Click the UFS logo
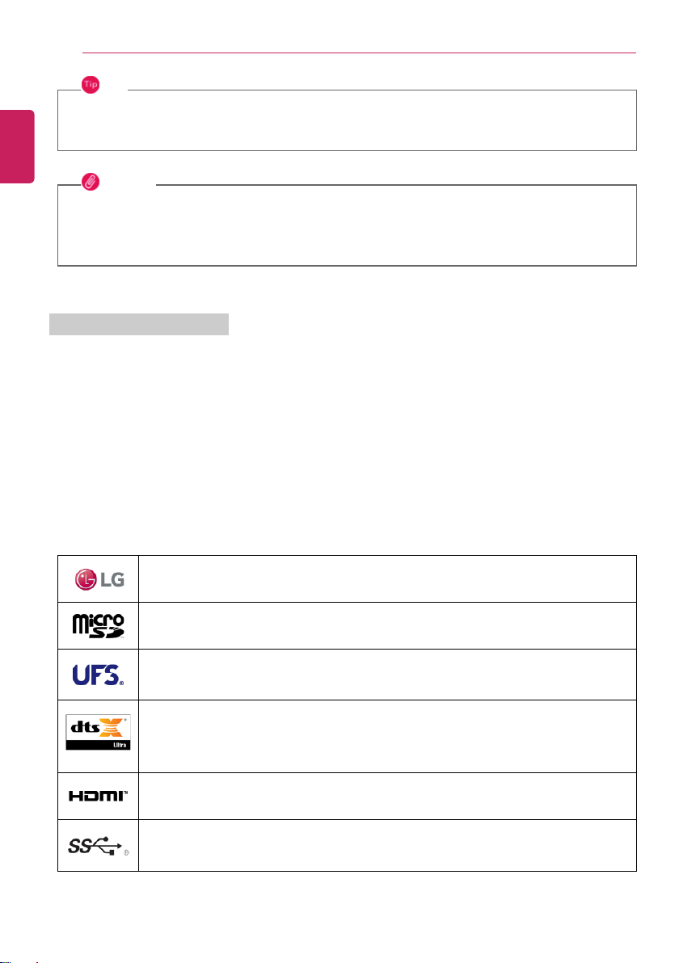Viewport: 679px width, 963px height. (99, 675)
